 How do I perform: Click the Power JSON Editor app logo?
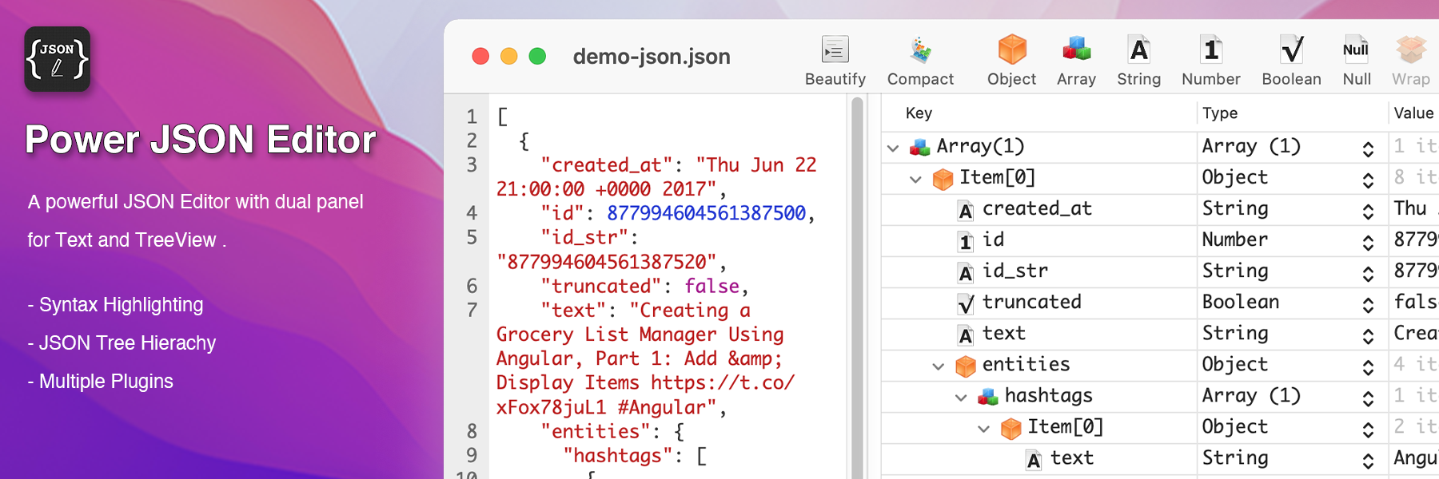pyautogui.click(x=58, y=59)
